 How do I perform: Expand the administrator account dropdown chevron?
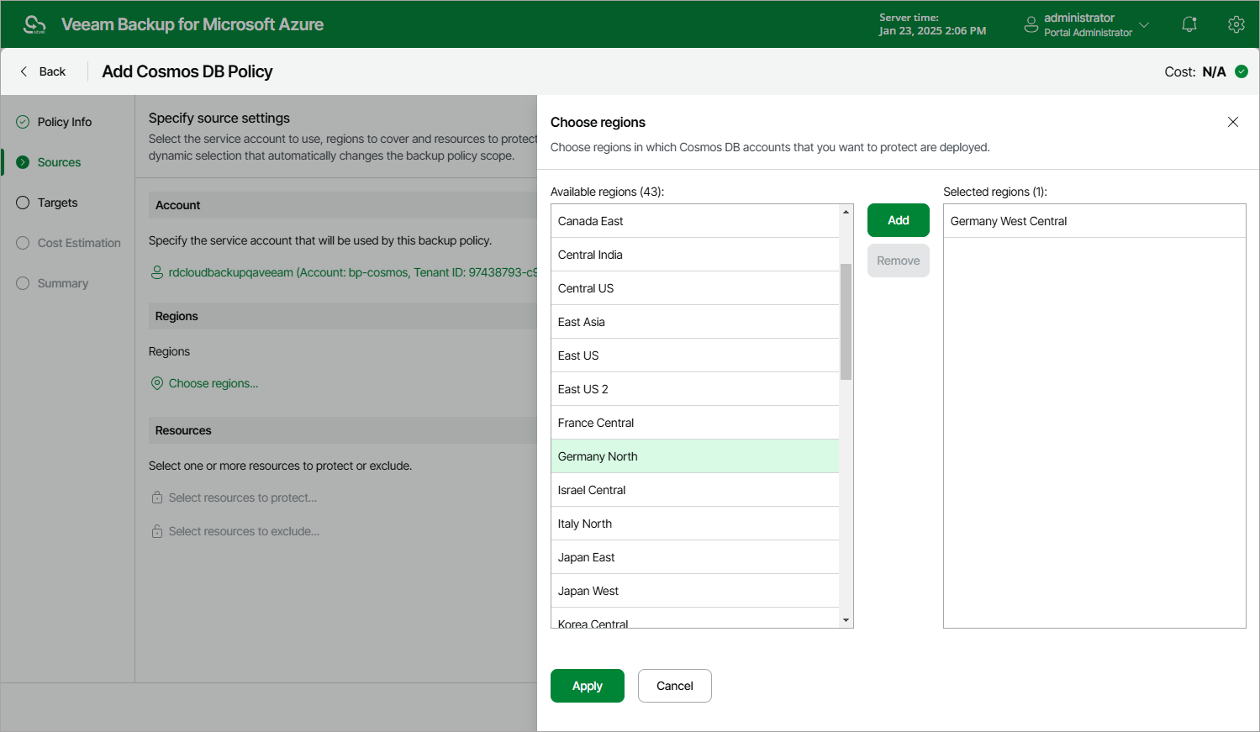[x=1144, y=24]
